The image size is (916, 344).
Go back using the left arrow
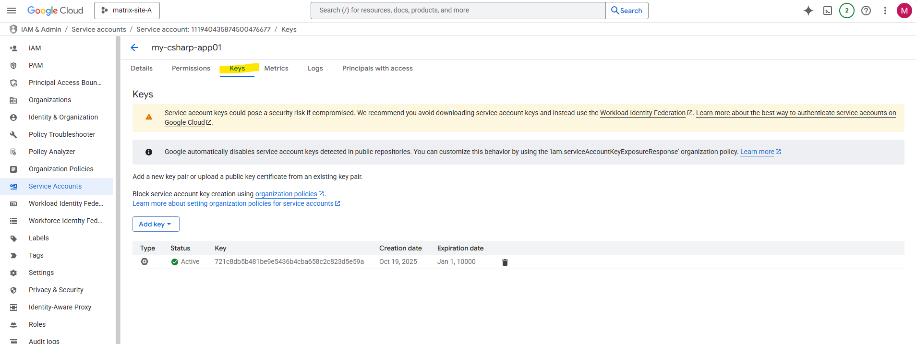pyautogui.click(x=134, y=47)
